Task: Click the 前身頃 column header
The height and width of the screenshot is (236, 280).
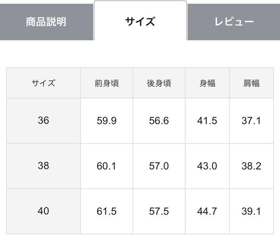Action: (x=107, y=83)
